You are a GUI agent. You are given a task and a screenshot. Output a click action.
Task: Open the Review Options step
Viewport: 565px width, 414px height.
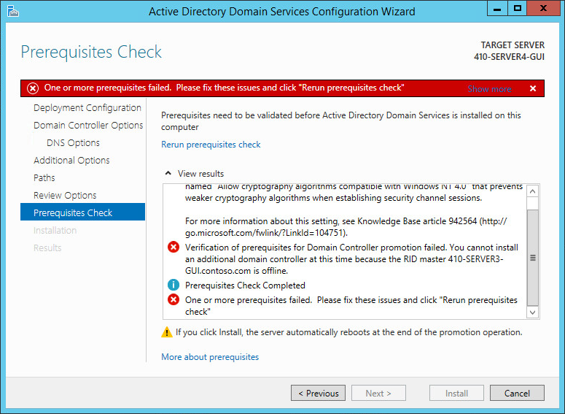[65, 196]
